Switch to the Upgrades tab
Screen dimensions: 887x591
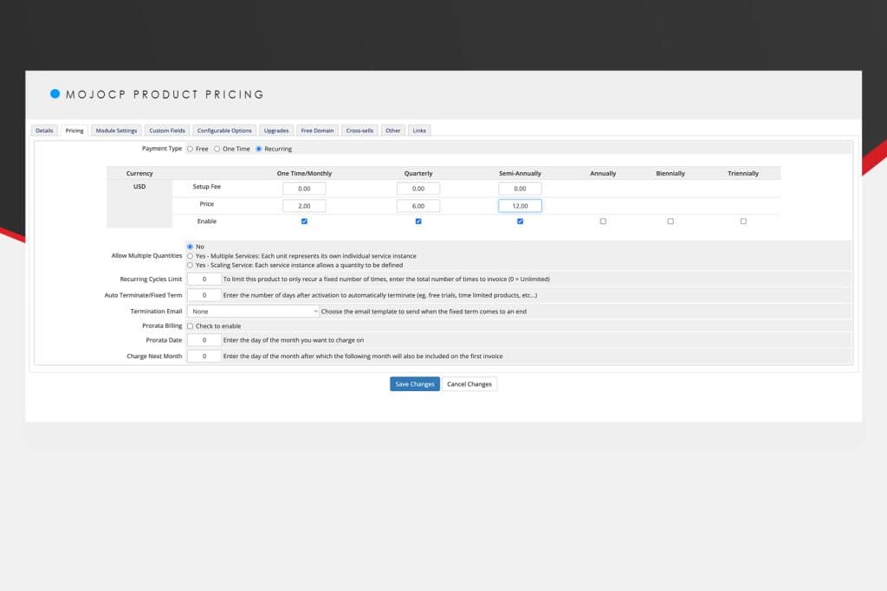point(276,131)
